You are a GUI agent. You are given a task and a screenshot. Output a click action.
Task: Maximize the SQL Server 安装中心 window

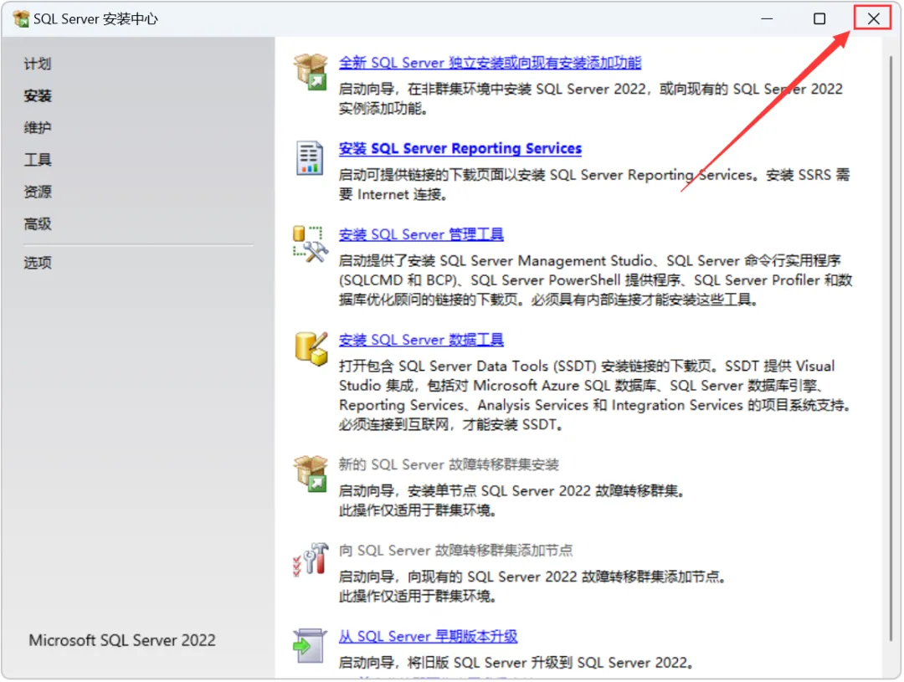(x=819, y=19)
